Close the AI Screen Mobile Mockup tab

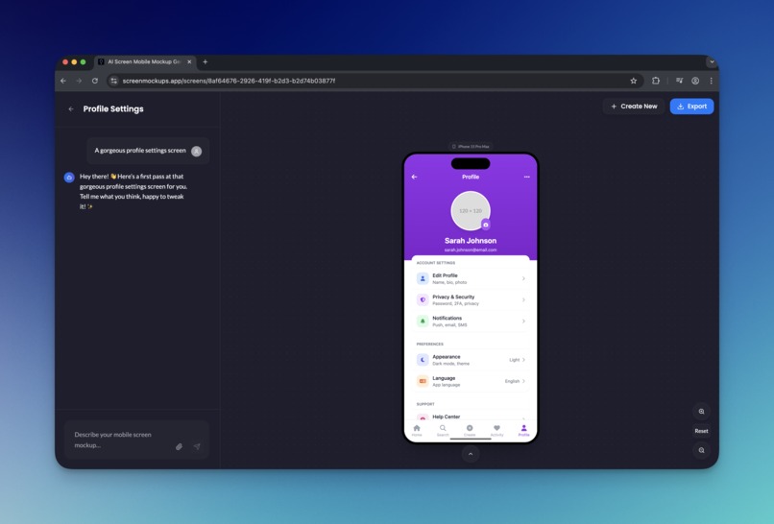(x=189, y=61)
